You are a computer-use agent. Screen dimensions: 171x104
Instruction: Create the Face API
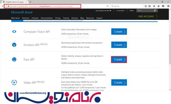119,59
